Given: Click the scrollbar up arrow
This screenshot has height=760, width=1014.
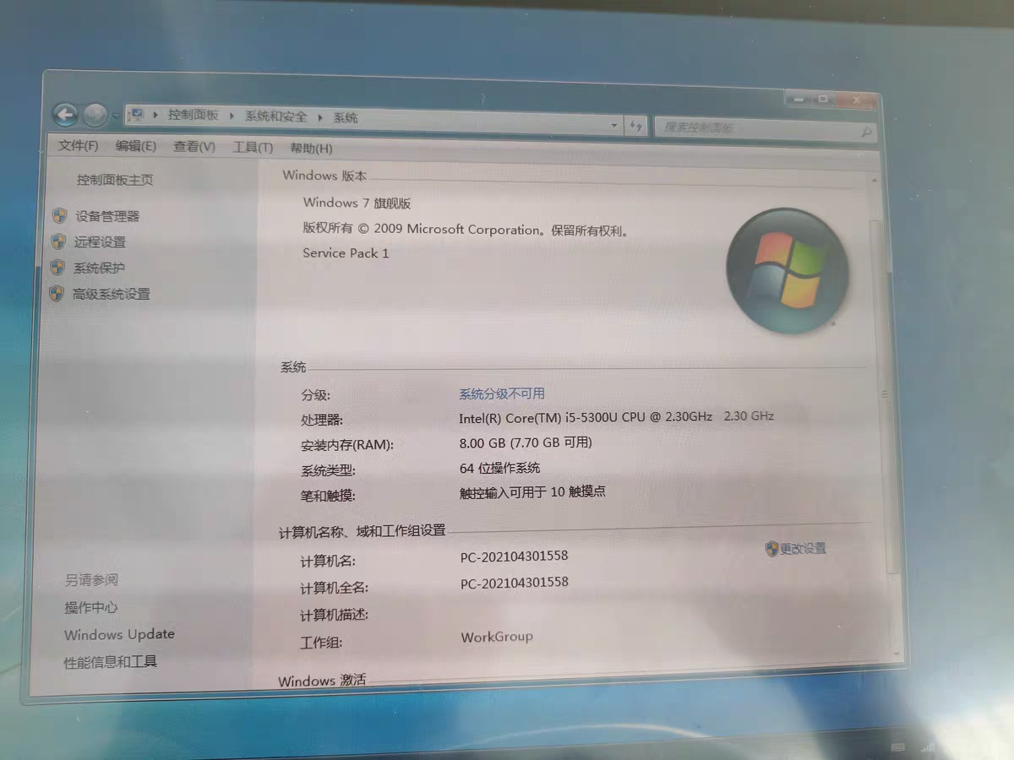Looking at the screenshot, I should click(875, 182).
